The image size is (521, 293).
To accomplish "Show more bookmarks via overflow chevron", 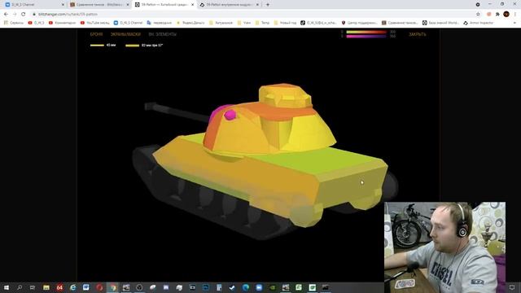I will pos(514,23).
